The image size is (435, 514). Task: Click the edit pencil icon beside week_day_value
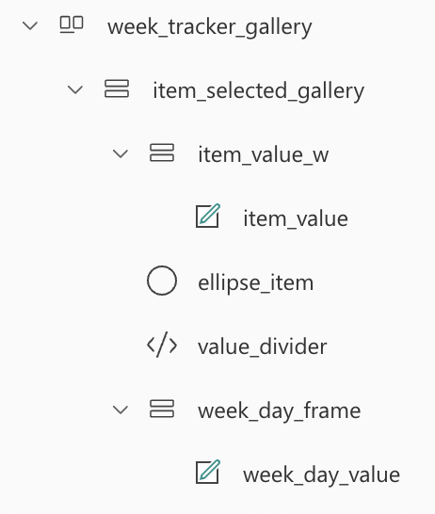[x=208, y=472]
